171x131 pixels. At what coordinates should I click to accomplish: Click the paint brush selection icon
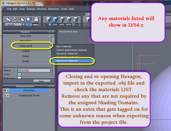[46, 25]
